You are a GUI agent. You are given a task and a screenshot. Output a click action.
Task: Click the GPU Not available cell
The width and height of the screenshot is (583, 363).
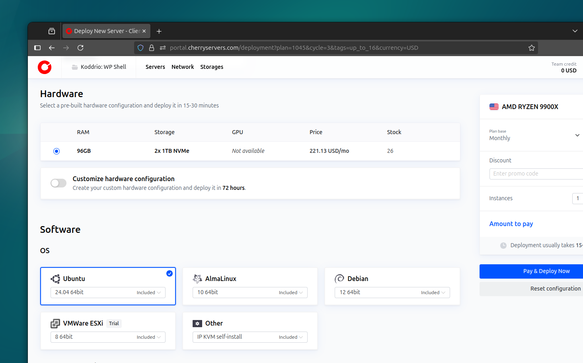tap(248, 151)
